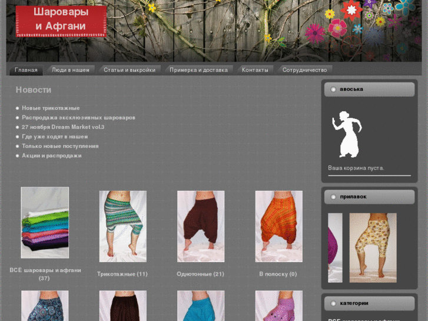Click the Шаровары и Афгани site logo
The height and width of the screenshot is (321, 428).
pyautogui.click(x=61, y=21)
